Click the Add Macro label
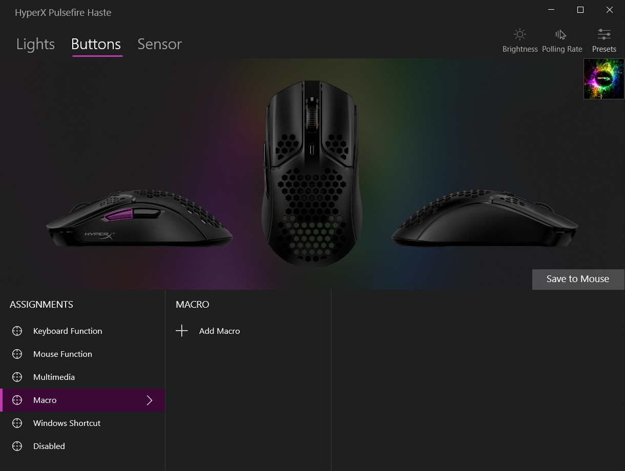The image size is (625, 471). (x=219, y=331)
